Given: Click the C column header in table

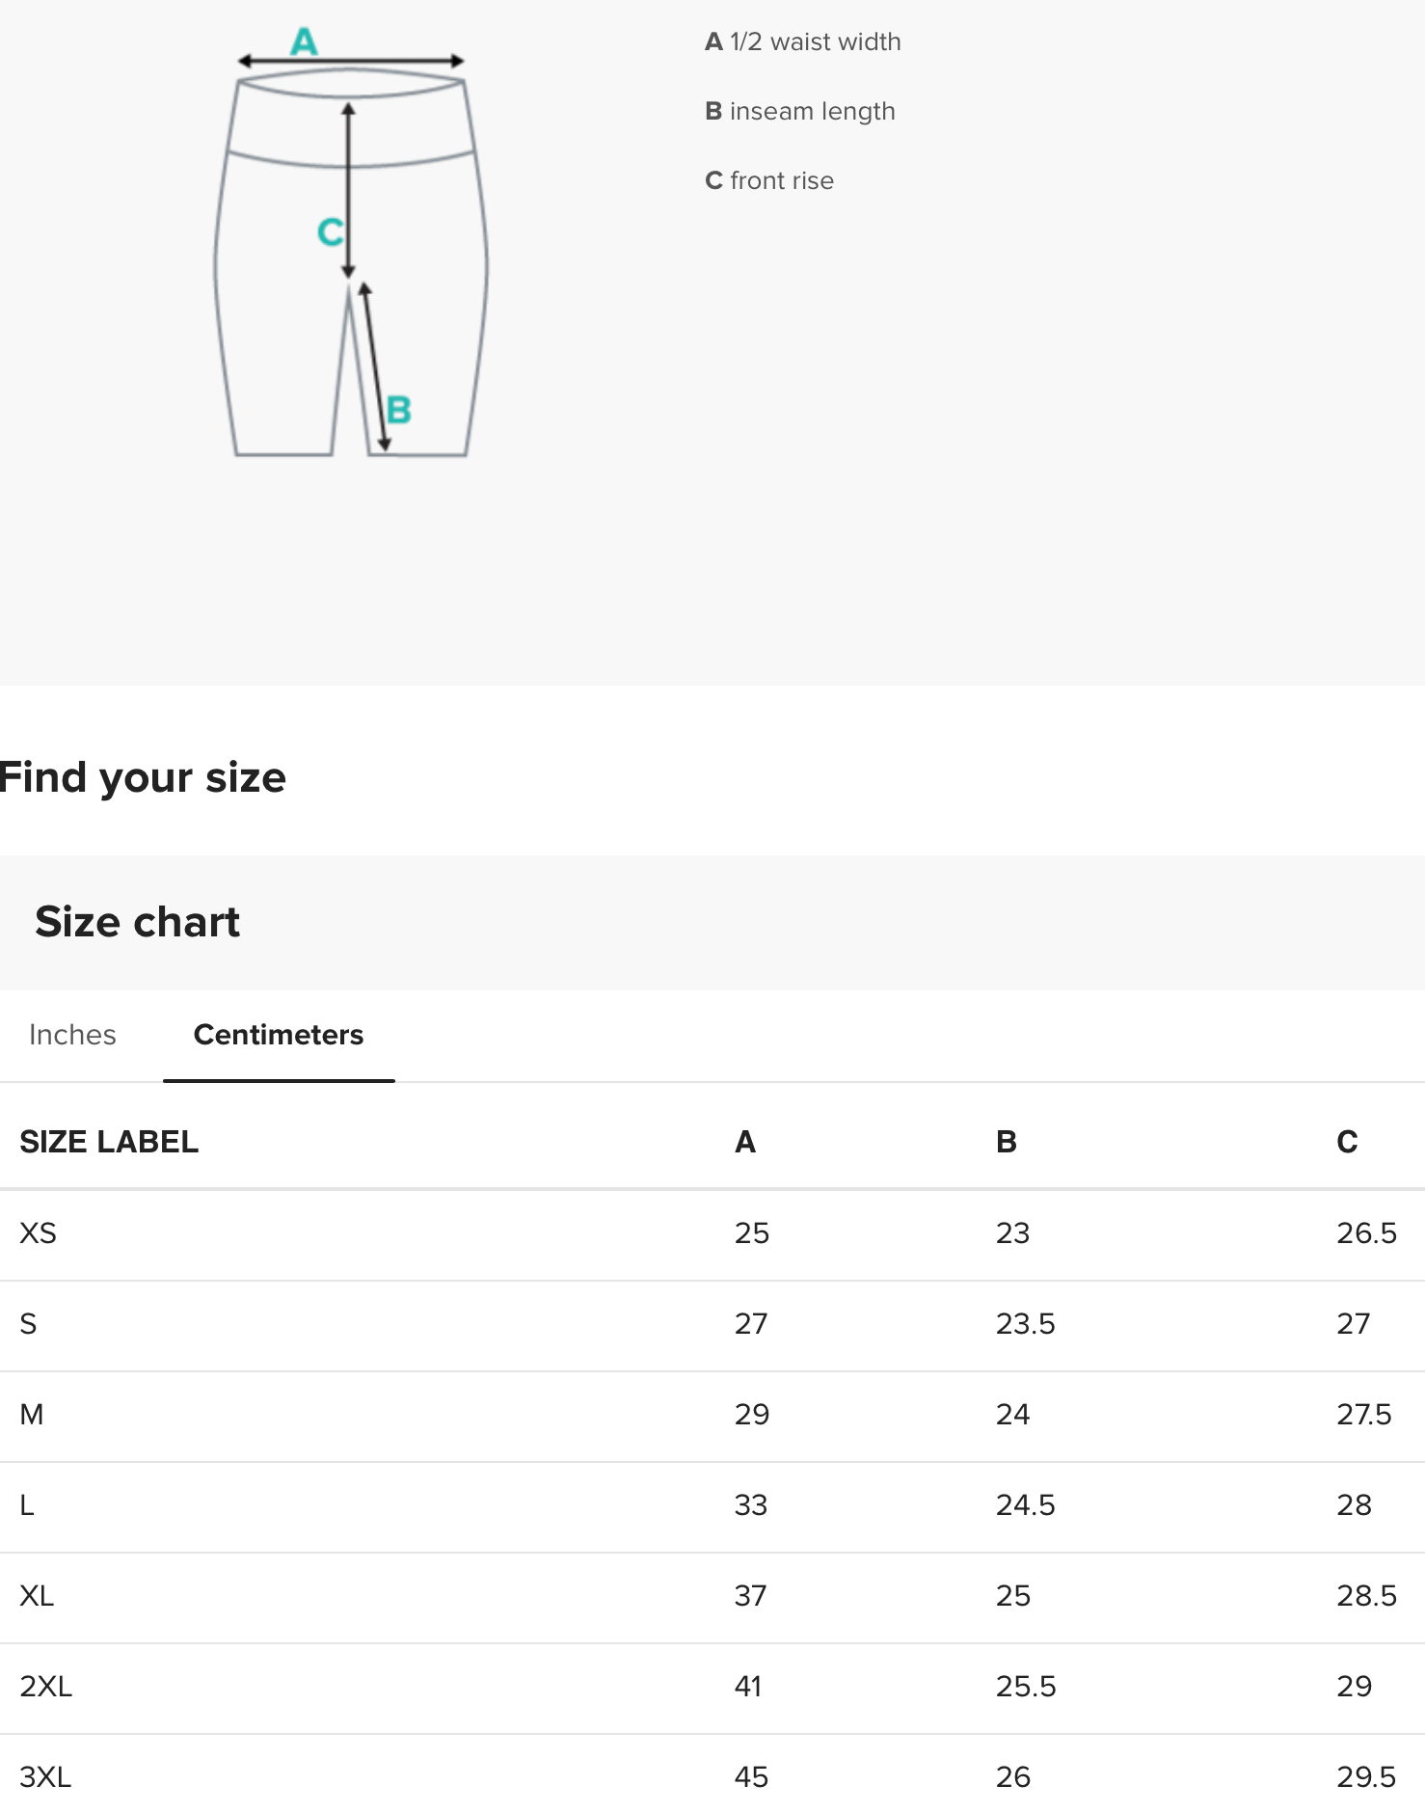Looking at the screenshot, I should [x=1347, y=1142].
